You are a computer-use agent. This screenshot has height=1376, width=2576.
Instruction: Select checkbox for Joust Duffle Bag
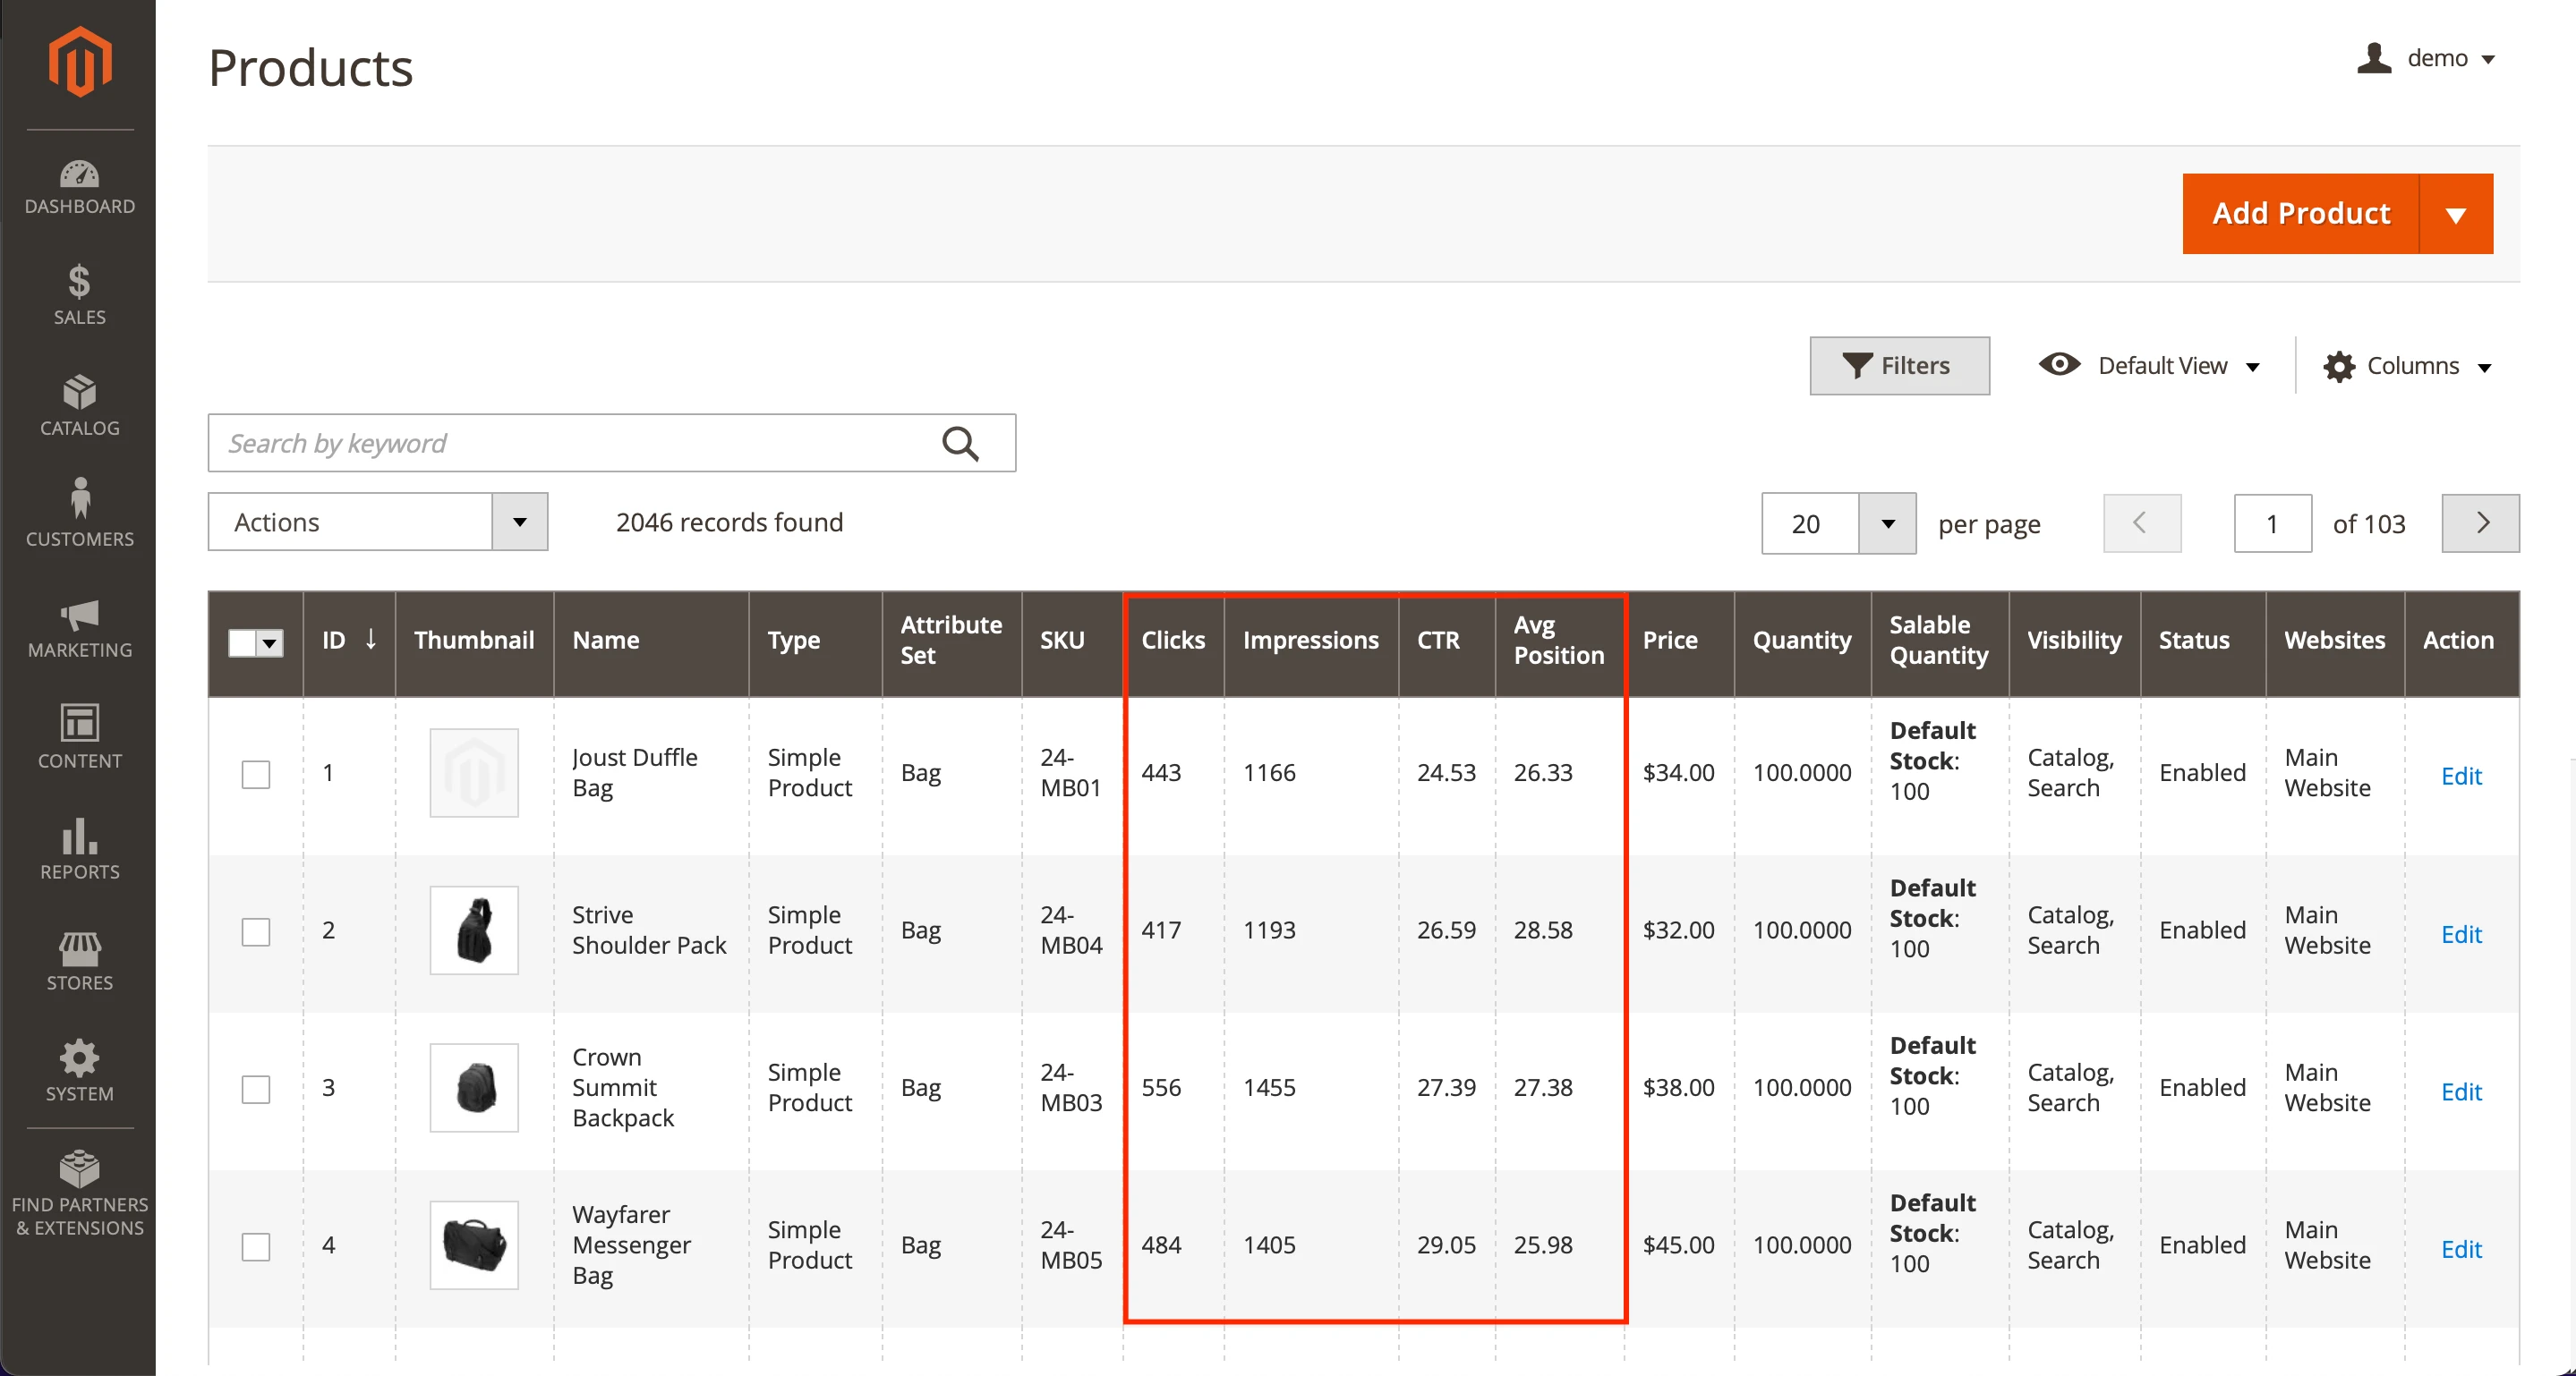click(256, 775)
